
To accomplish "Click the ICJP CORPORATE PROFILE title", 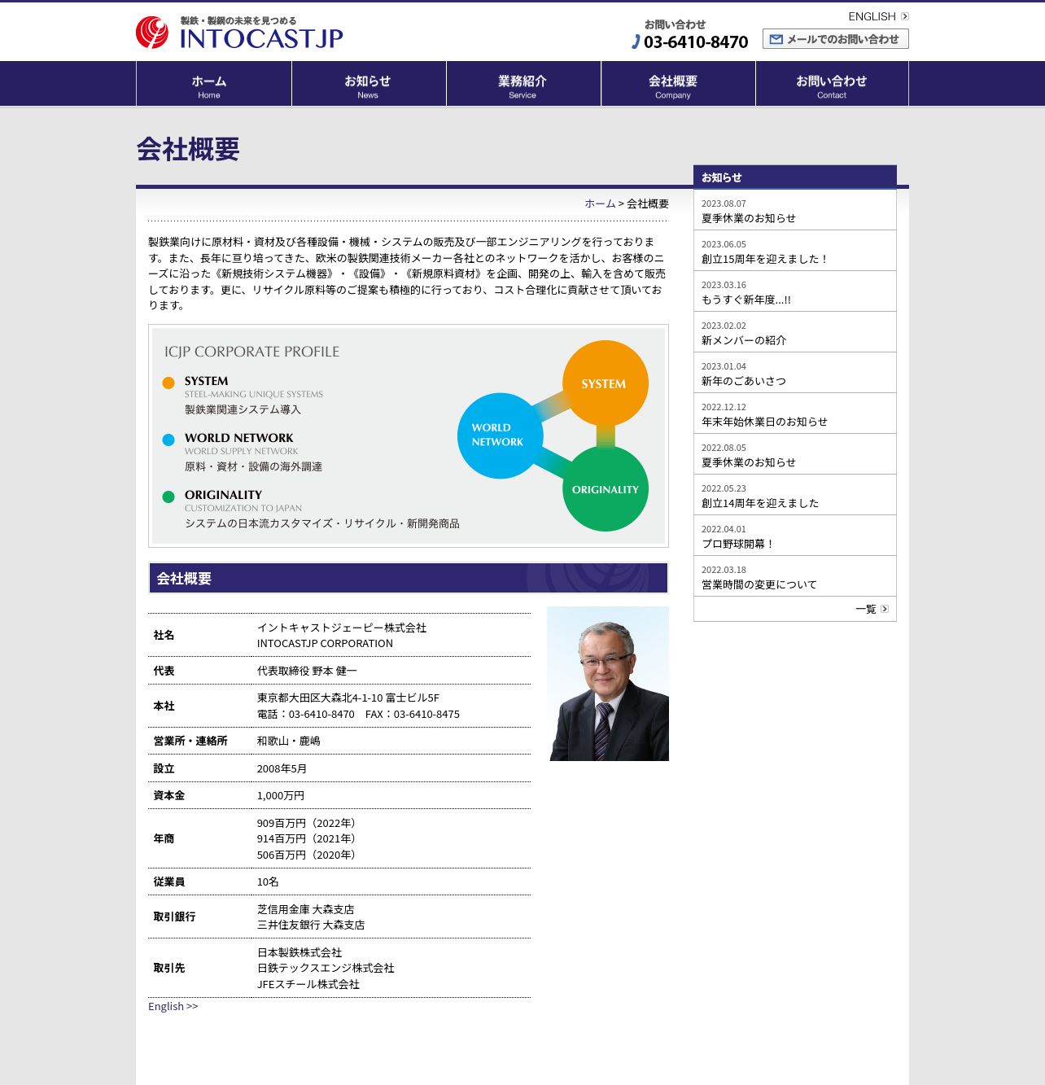I will pos(251,352).
